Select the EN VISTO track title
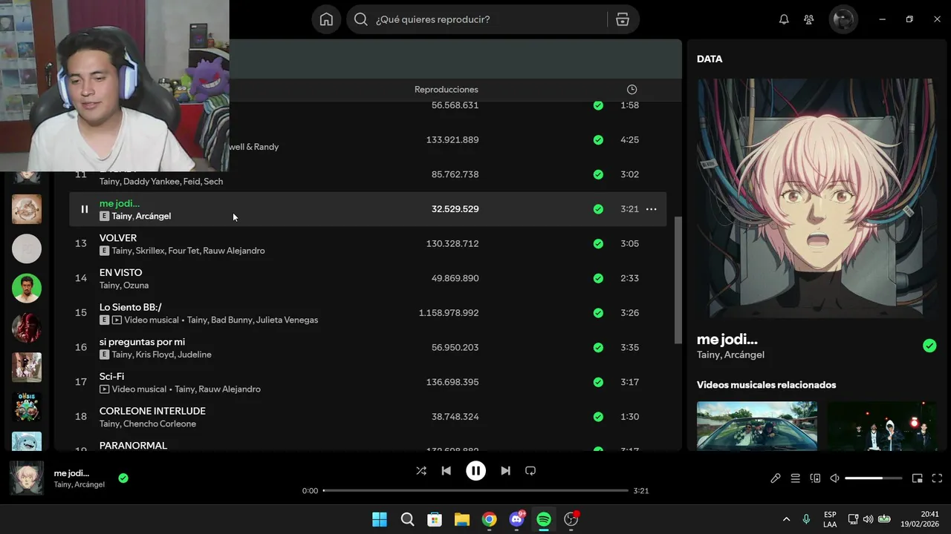Viewport: 951px width, 534px height. coord(120,272)
